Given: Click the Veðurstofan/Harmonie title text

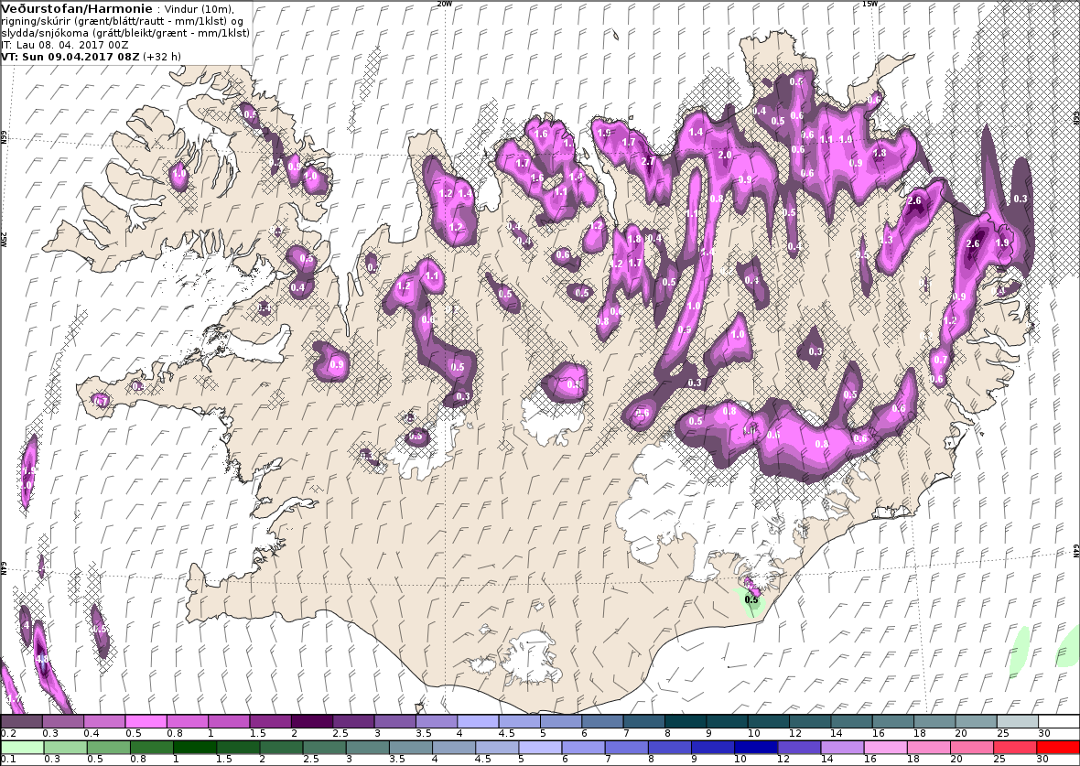Looking at the screenshot, I should click(x=77, y=9).
